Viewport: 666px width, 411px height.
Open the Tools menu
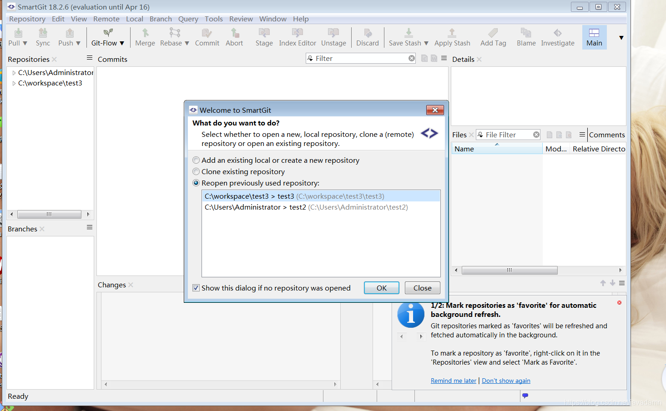coord(214,19)
